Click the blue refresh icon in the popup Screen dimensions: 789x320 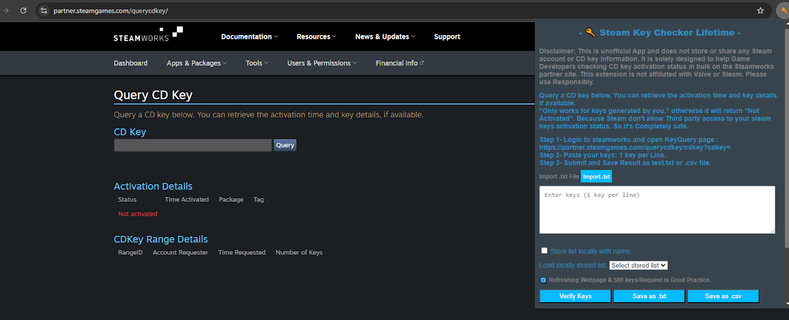coord(543,280)
